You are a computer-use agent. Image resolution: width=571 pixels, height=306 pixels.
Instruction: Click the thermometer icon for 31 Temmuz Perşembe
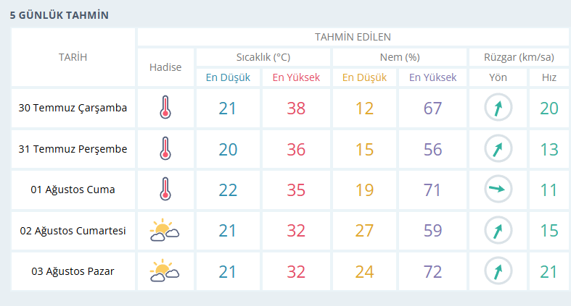(165, 148)
